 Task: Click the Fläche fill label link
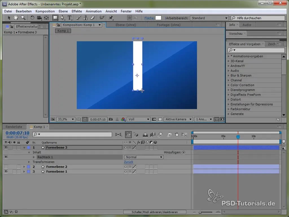coord(149,18)
